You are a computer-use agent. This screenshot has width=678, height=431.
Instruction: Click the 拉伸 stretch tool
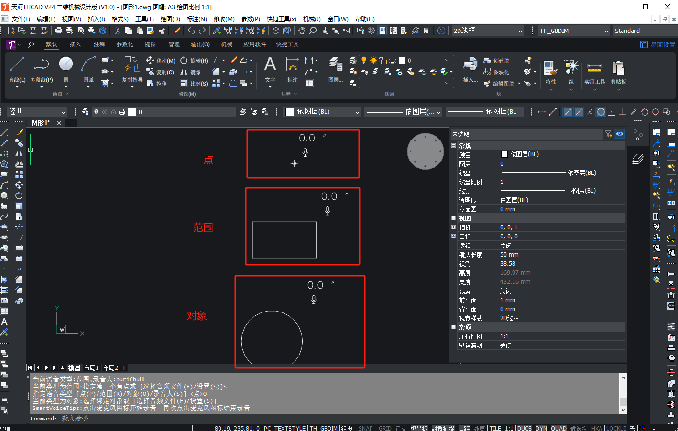click(x=157, y=84)
